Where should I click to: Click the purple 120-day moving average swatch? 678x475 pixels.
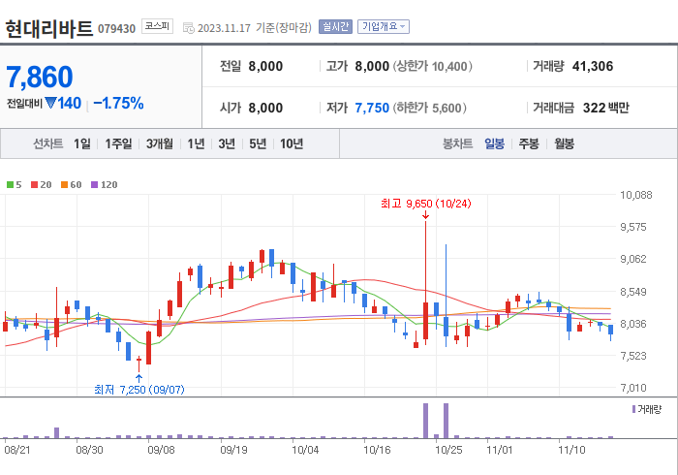click(x=94, y=185)
